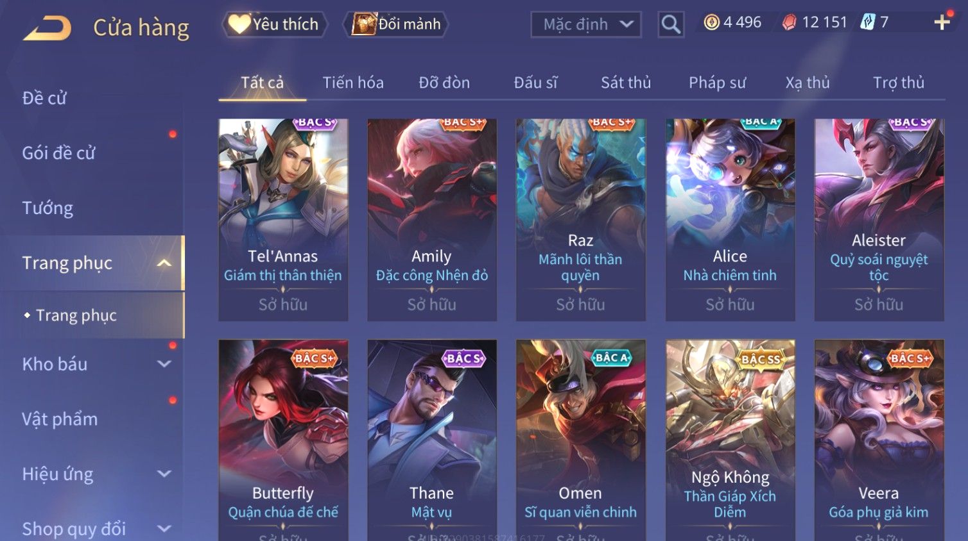Select the Tel'Annas Giám thị thân thiện skin
The width and height of the screenshot is (968, 541).
coord(283,219)
